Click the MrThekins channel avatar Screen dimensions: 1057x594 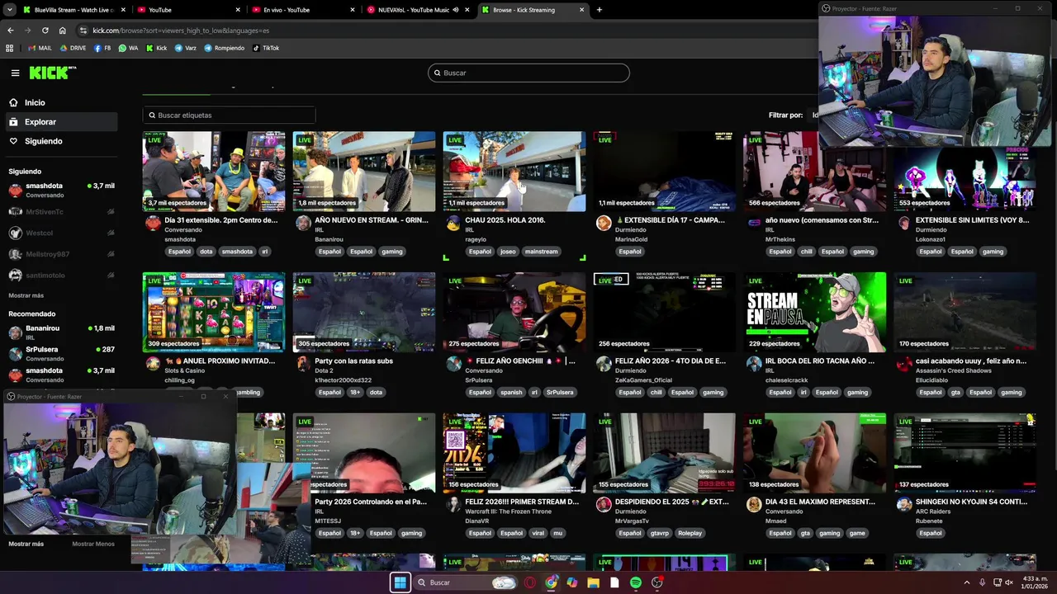[754, 223]
